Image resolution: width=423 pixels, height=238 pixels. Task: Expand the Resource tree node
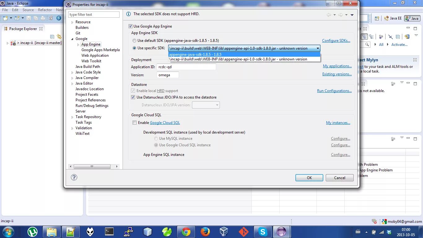coord(72,22)
